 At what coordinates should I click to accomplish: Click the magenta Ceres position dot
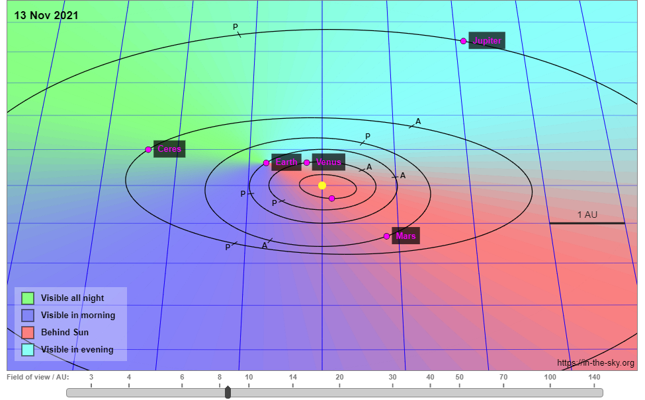tap(148, 149)
